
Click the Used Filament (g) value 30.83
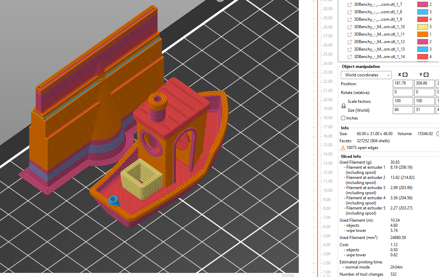[395, 162]
